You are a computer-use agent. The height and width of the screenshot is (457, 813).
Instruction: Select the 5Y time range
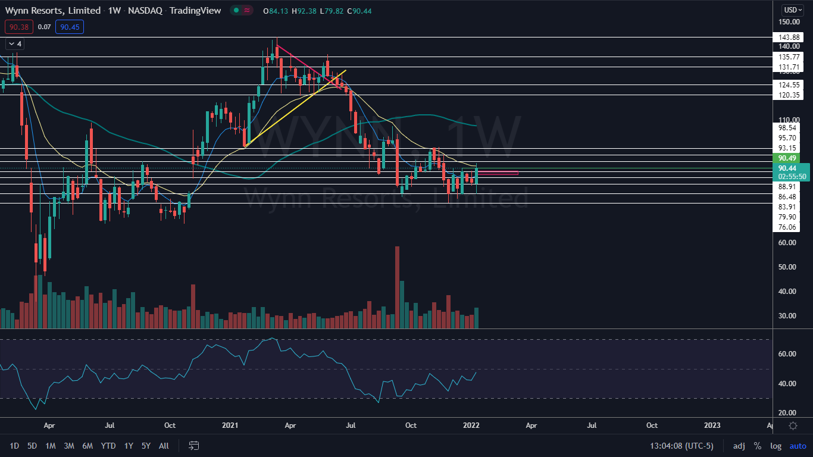point(146,446)
